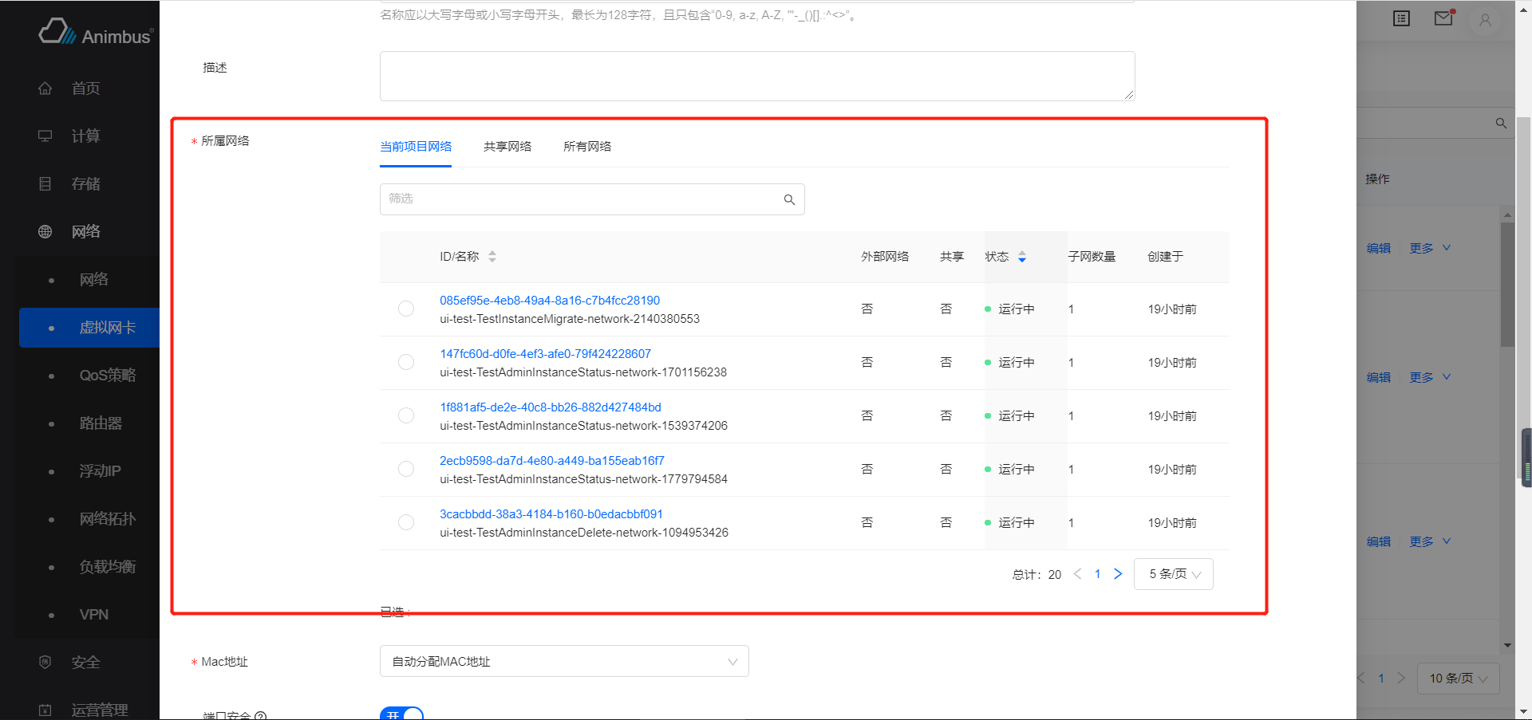Toggle the port security switch
The width and height of the screenshot is (1532, 720).
(x=401, y=713)
